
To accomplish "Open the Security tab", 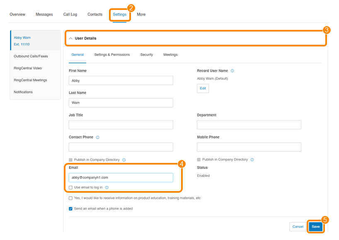I will (146, 55).
